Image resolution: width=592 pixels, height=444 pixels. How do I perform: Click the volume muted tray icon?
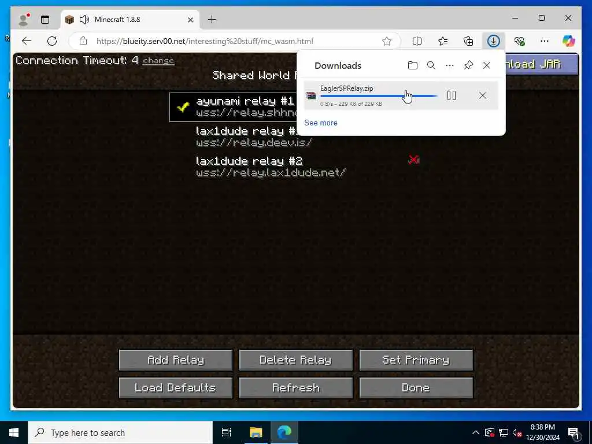coord(517,432)
